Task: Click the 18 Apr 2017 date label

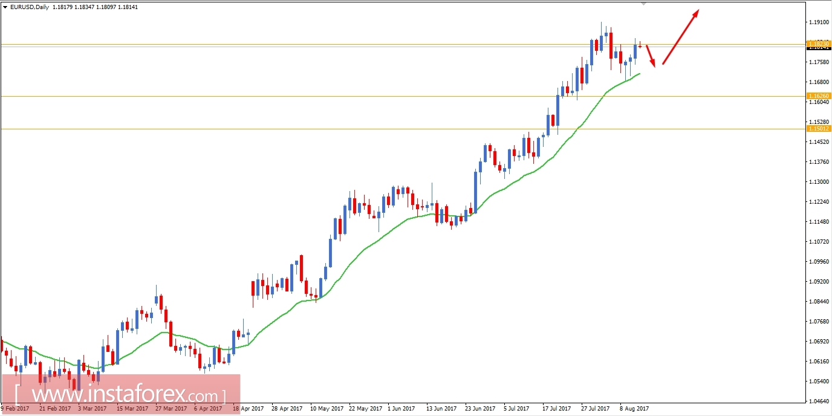Action: click(x=248, y=408)
